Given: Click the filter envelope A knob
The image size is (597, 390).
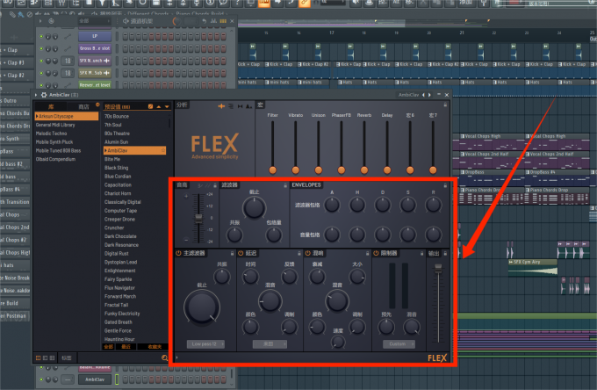Looking at the screenshot, I should click(332, 205).
